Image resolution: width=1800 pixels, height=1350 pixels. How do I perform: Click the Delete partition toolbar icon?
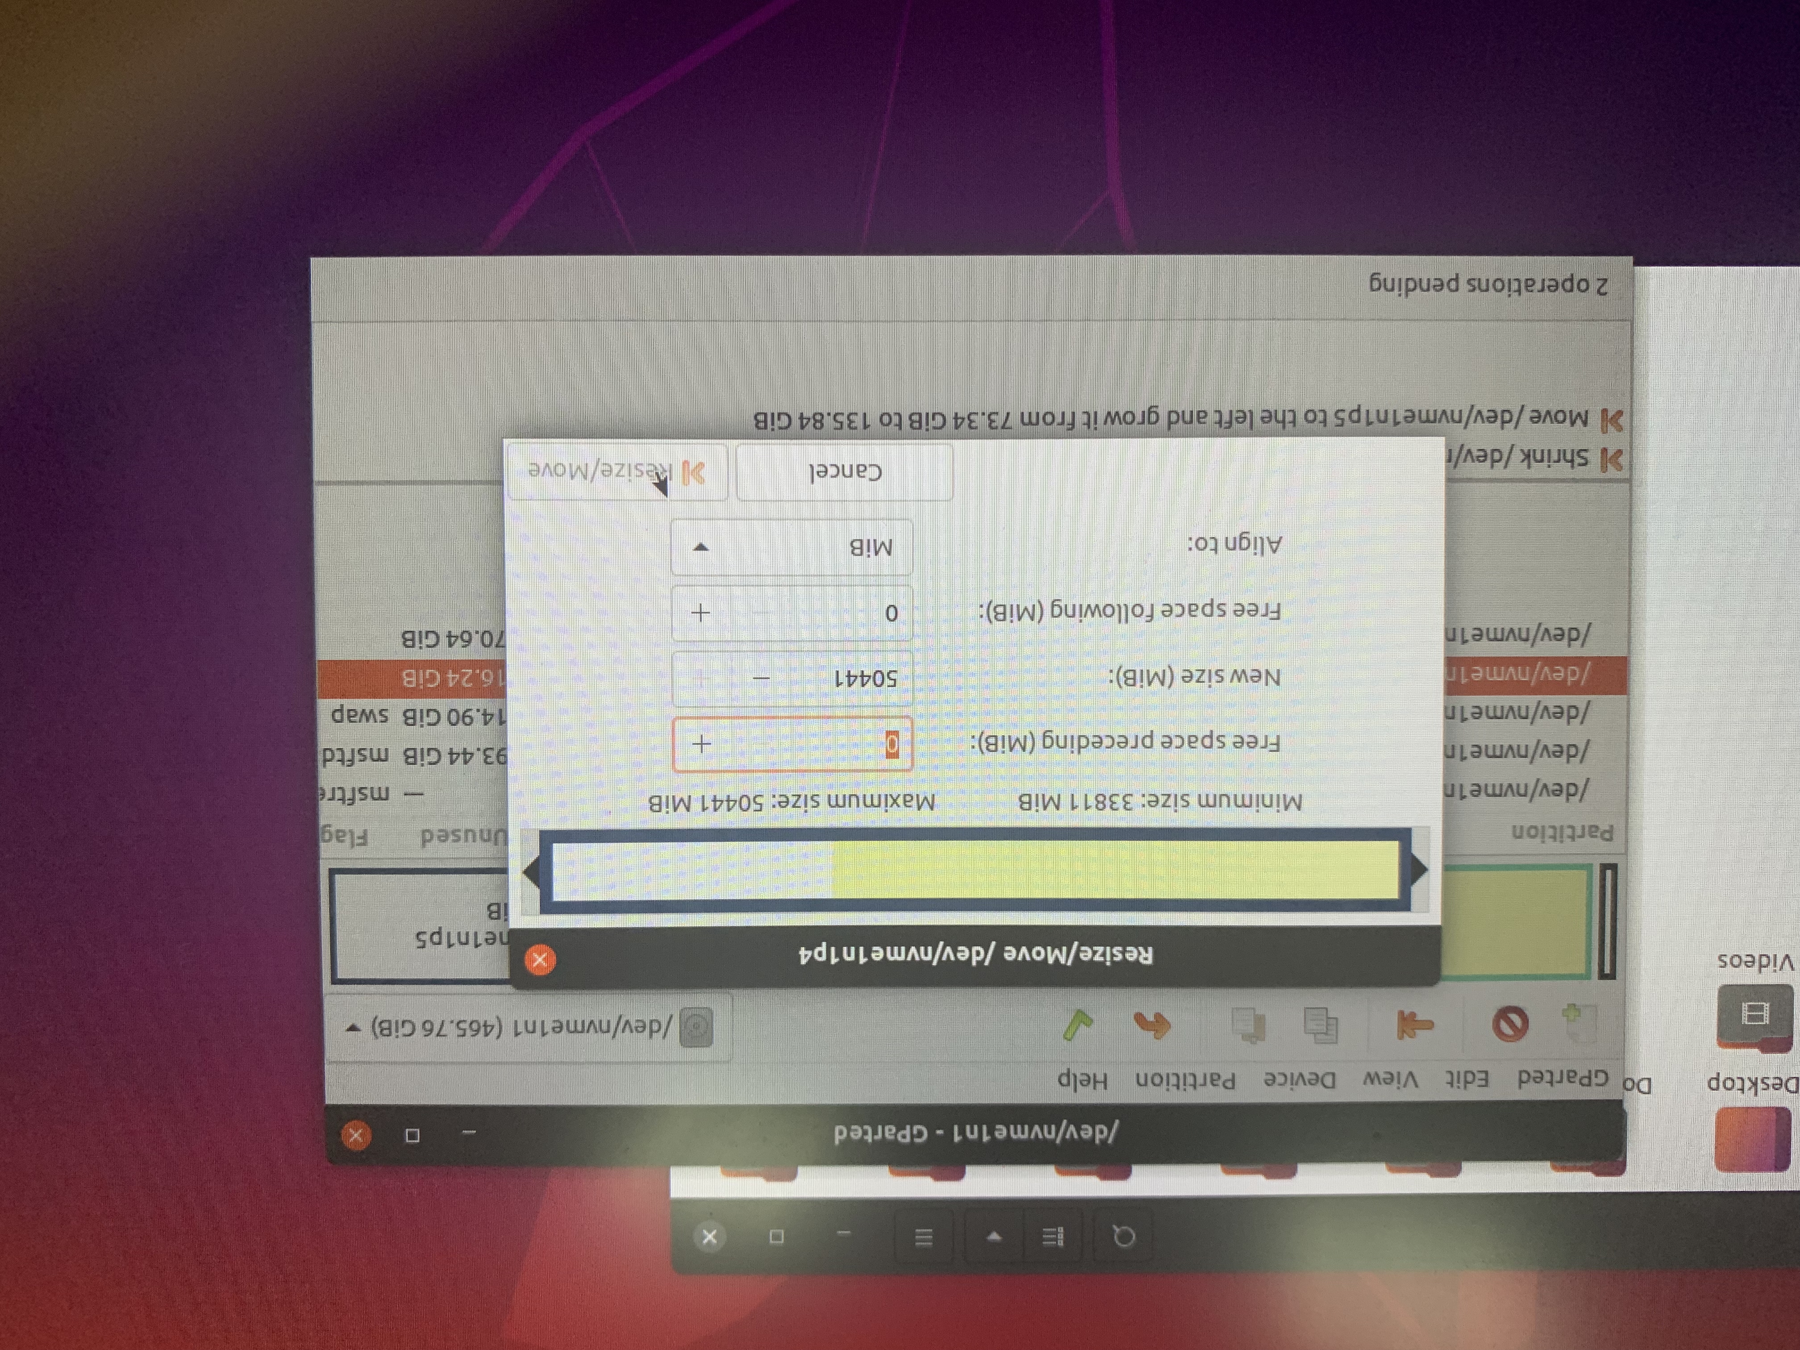tap(1510, 1024)
